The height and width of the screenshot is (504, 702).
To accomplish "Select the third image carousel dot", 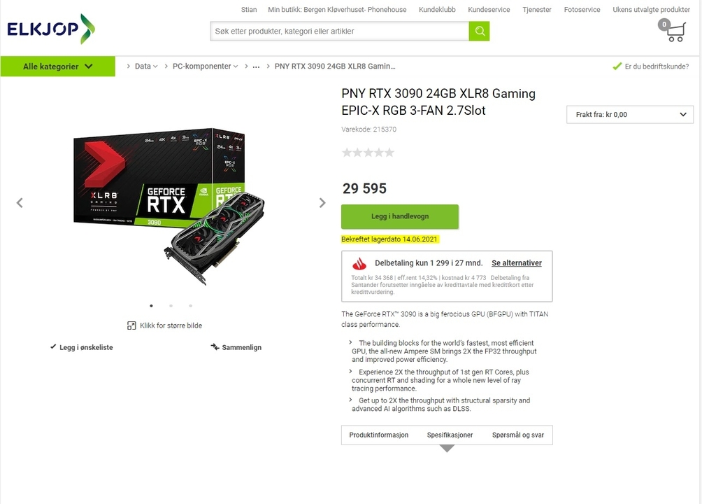I will (191, 306).
